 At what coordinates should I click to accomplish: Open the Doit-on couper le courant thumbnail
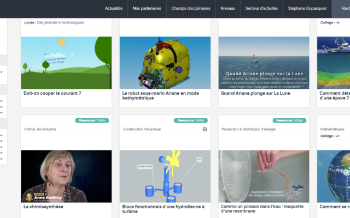tap(66, 63)
